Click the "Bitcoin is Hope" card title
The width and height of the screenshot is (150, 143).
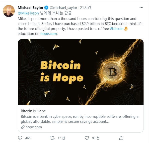tap(33, 111)
